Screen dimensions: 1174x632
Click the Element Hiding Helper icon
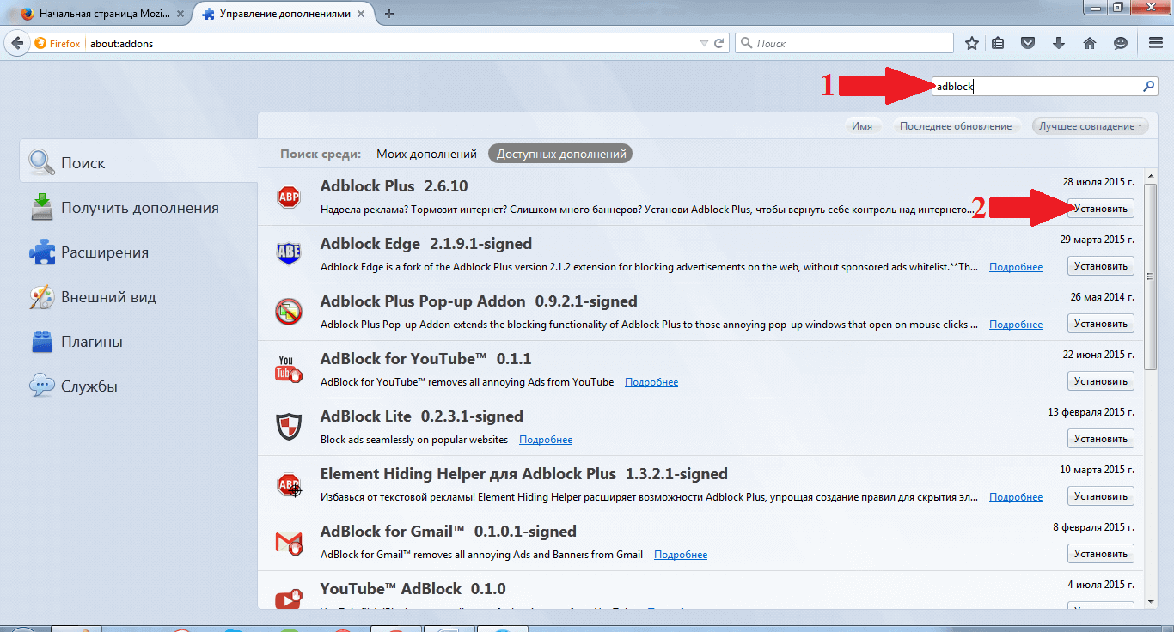tap(289, 484)
